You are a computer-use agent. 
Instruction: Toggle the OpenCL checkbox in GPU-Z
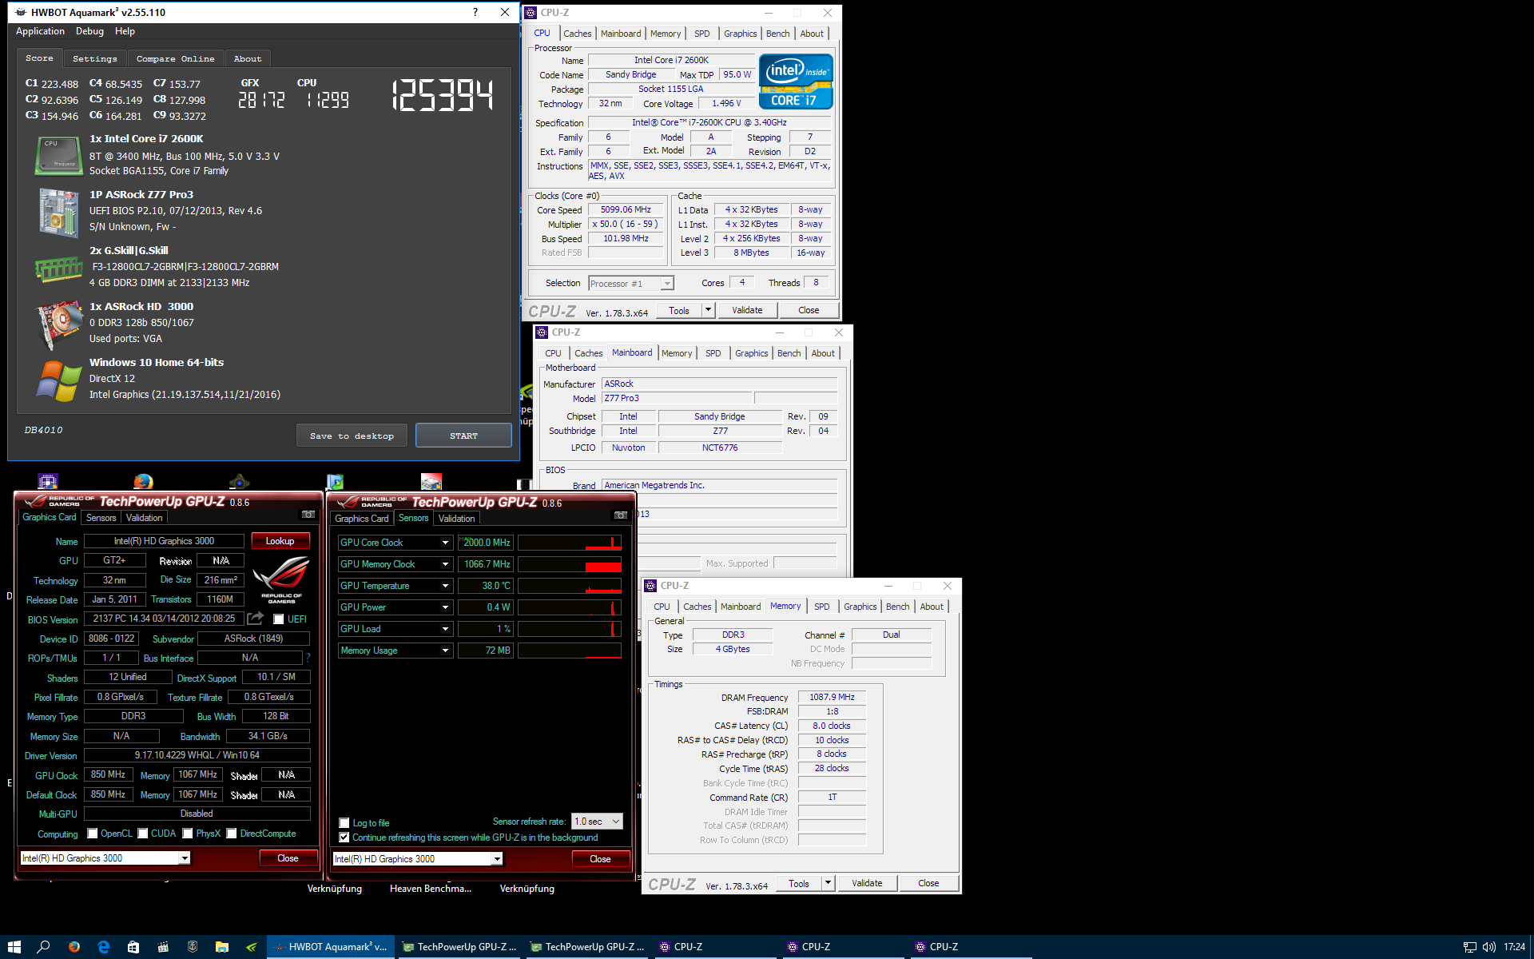pyautogui.click(x=93, y=834)
